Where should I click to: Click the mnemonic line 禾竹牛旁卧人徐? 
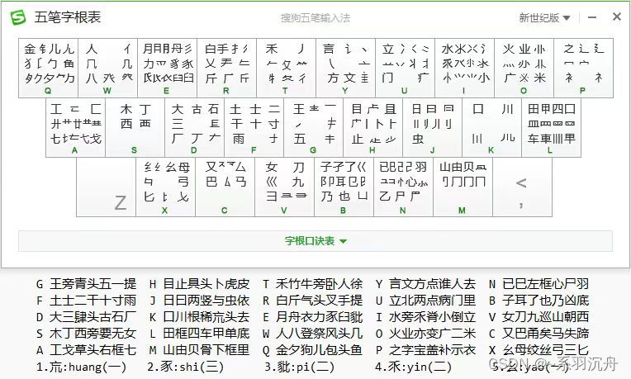tap(319, 284)
